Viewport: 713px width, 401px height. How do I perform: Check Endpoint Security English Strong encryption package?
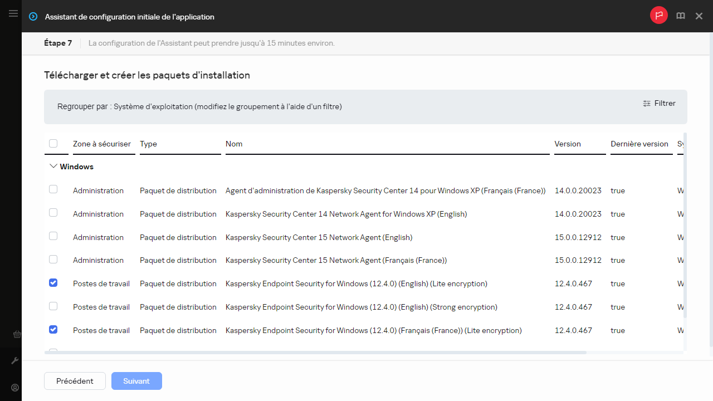click(x=53, y=306)
